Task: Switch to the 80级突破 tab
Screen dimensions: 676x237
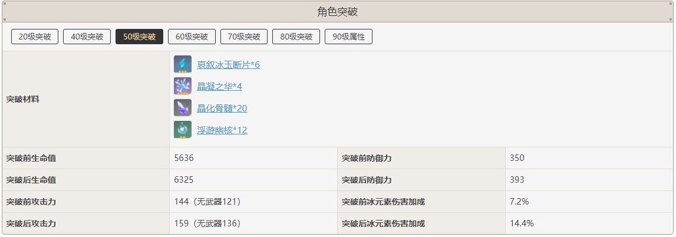Action: (x=296, y=37)
